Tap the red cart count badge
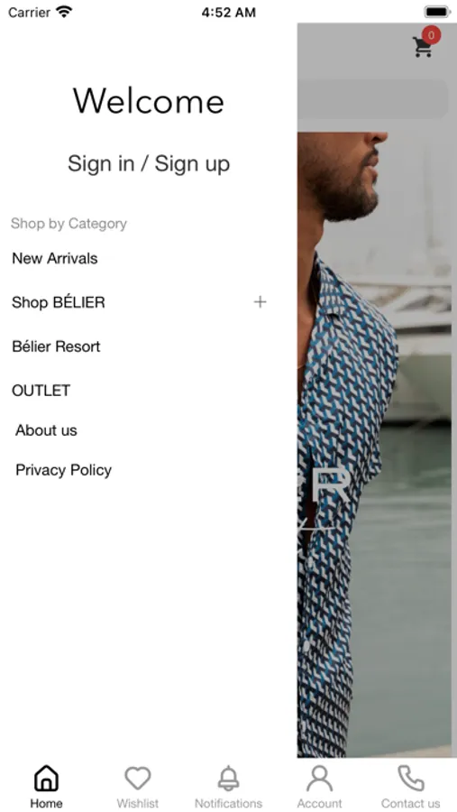 pyautogui.click(x=431, y=36)
